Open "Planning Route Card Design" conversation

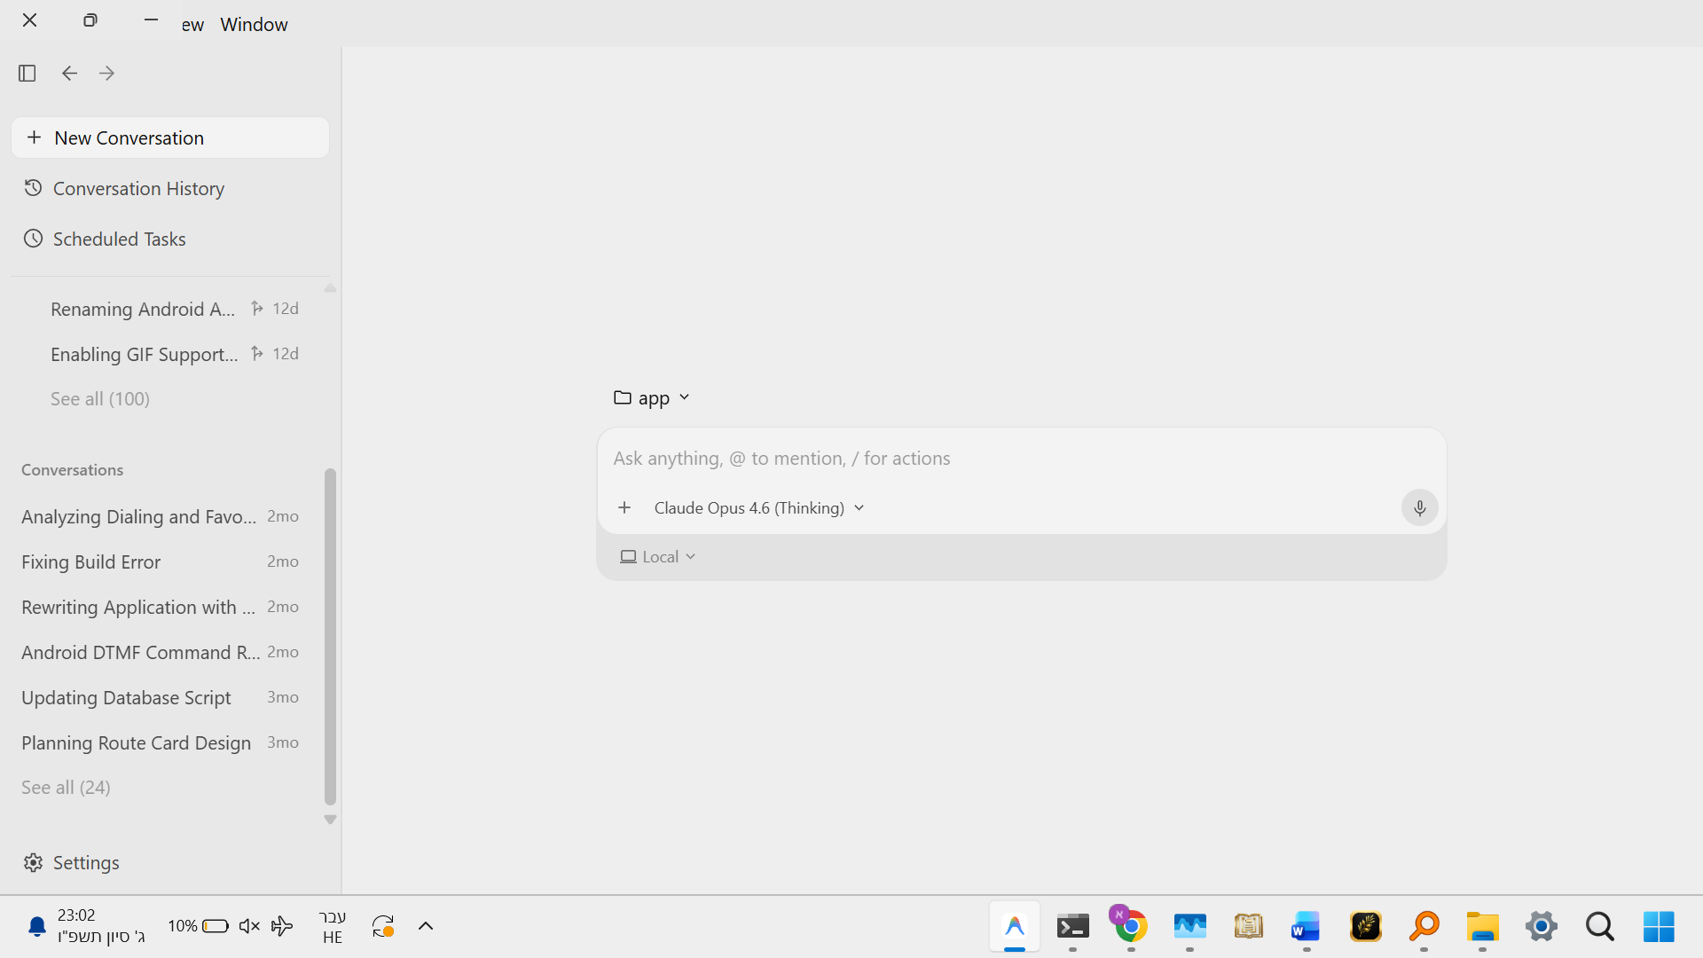pos(160,742)
